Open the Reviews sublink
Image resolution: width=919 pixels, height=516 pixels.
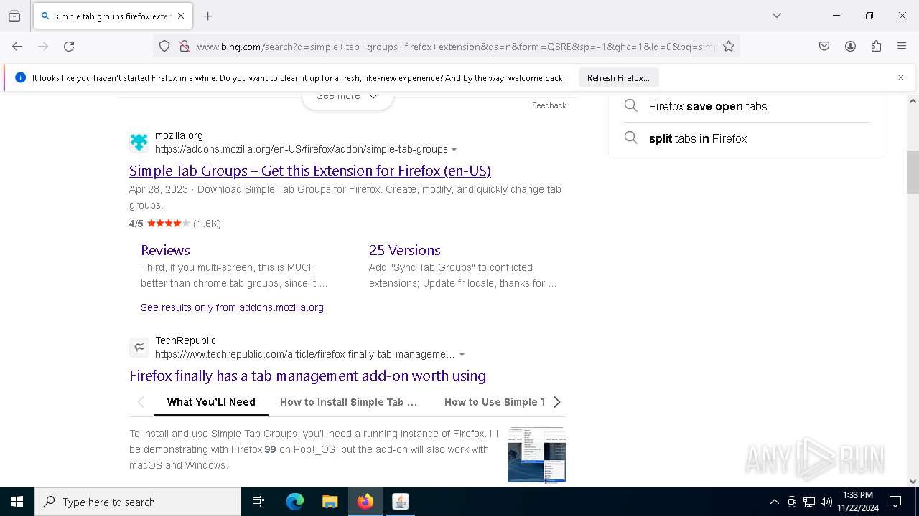click(165, 250)
